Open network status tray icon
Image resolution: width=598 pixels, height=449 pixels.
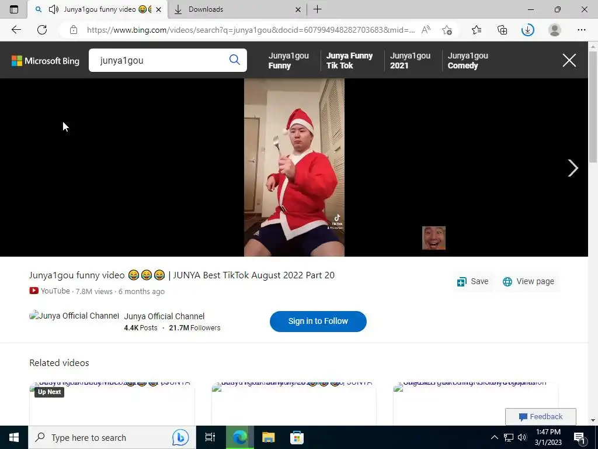[509, 437]
